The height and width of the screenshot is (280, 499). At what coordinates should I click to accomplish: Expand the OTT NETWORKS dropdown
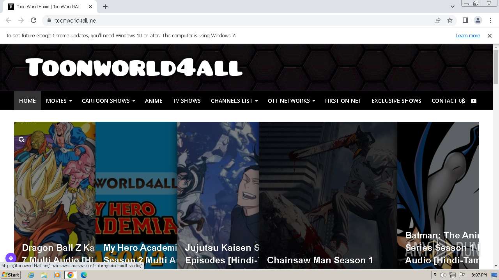(291, 101)
